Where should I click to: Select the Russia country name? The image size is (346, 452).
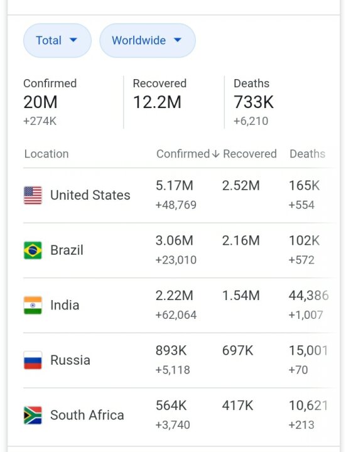coord(70,360)
